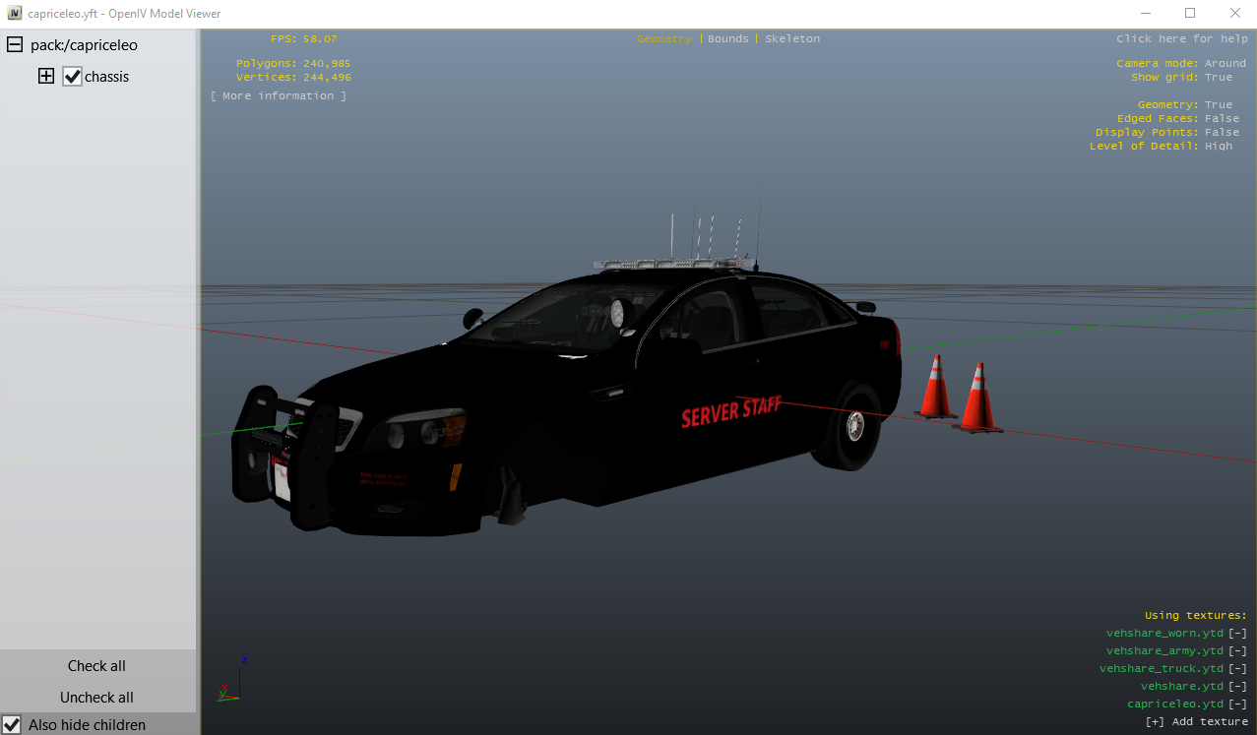Switch to the Skeleton view tab
Screen dimensions: 1257x735
point(791,38)
